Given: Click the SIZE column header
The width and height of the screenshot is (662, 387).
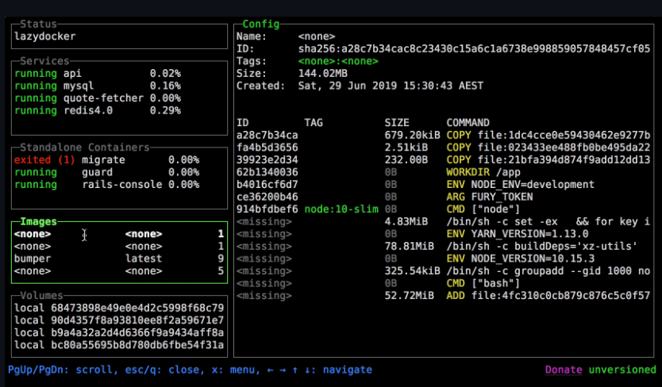Looking at the screenshot, I should (397, 123).
